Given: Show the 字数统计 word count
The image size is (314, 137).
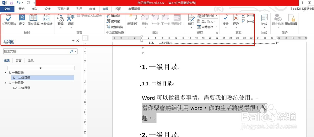Looking at the screenshot, I should coord(46,20).
